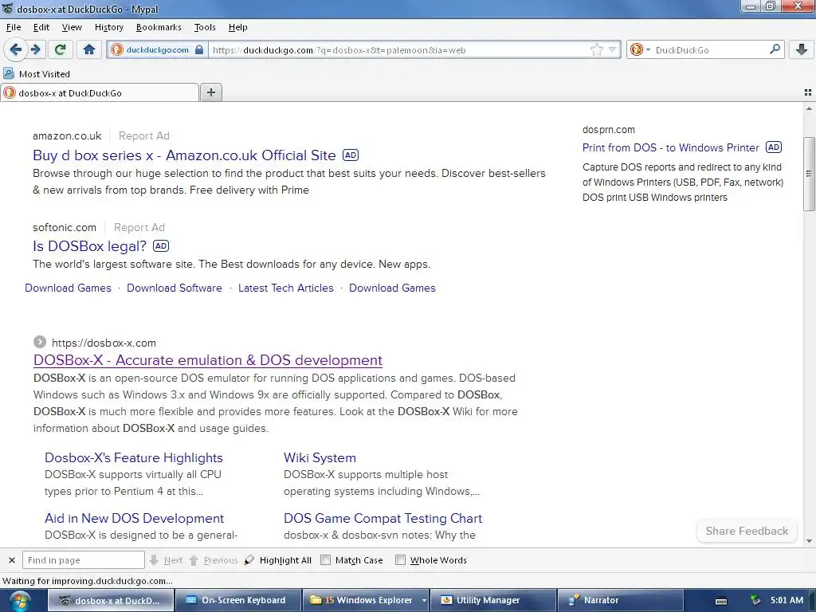
Task: Open the Help menu
Action: click(x=237, y=27)
